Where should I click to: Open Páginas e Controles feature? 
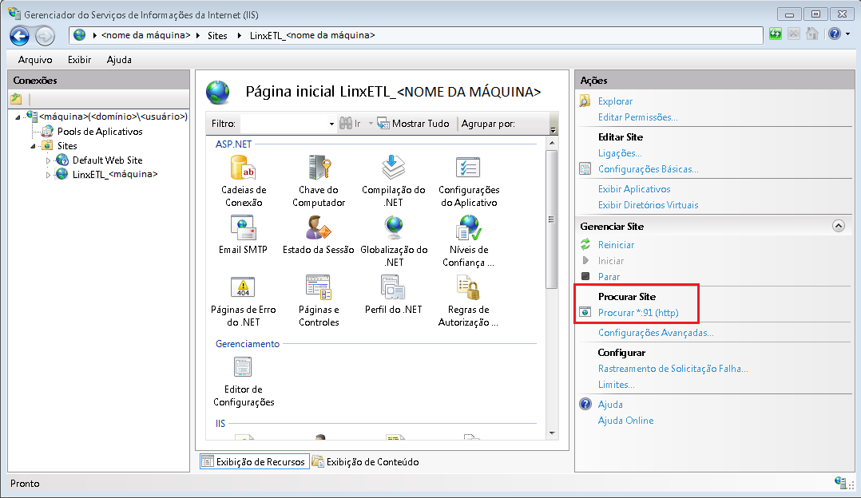[x=319, y=301]
